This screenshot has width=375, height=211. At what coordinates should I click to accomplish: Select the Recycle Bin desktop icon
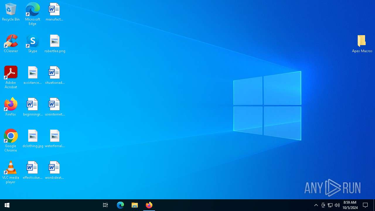click(11, 12)
